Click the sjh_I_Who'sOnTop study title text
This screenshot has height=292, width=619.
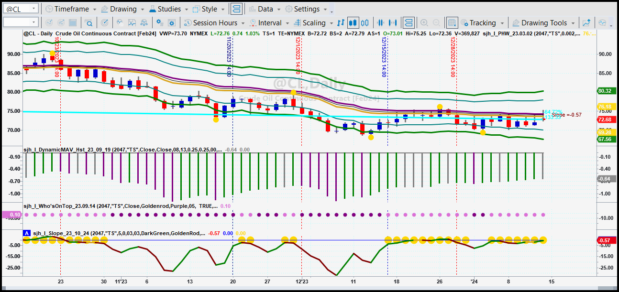tap(120, 206)
